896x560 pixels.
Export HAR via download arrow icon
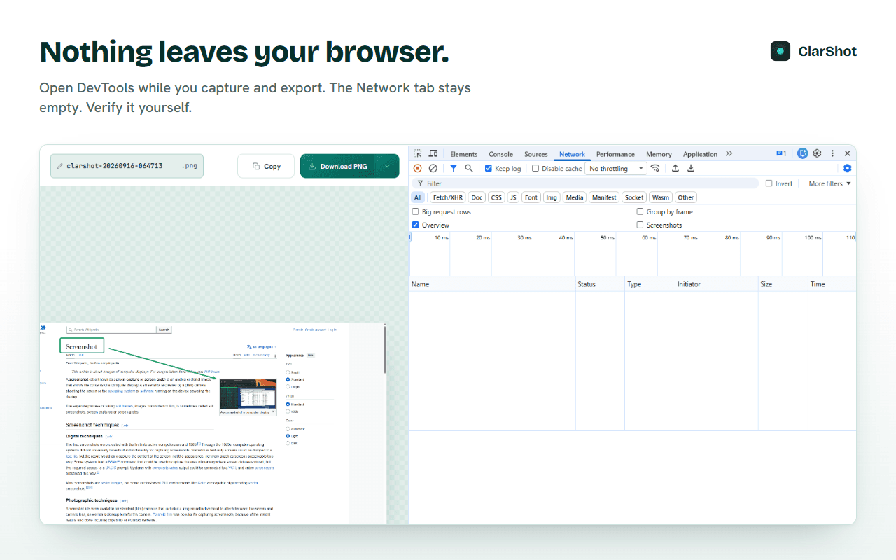pos(691,168)
